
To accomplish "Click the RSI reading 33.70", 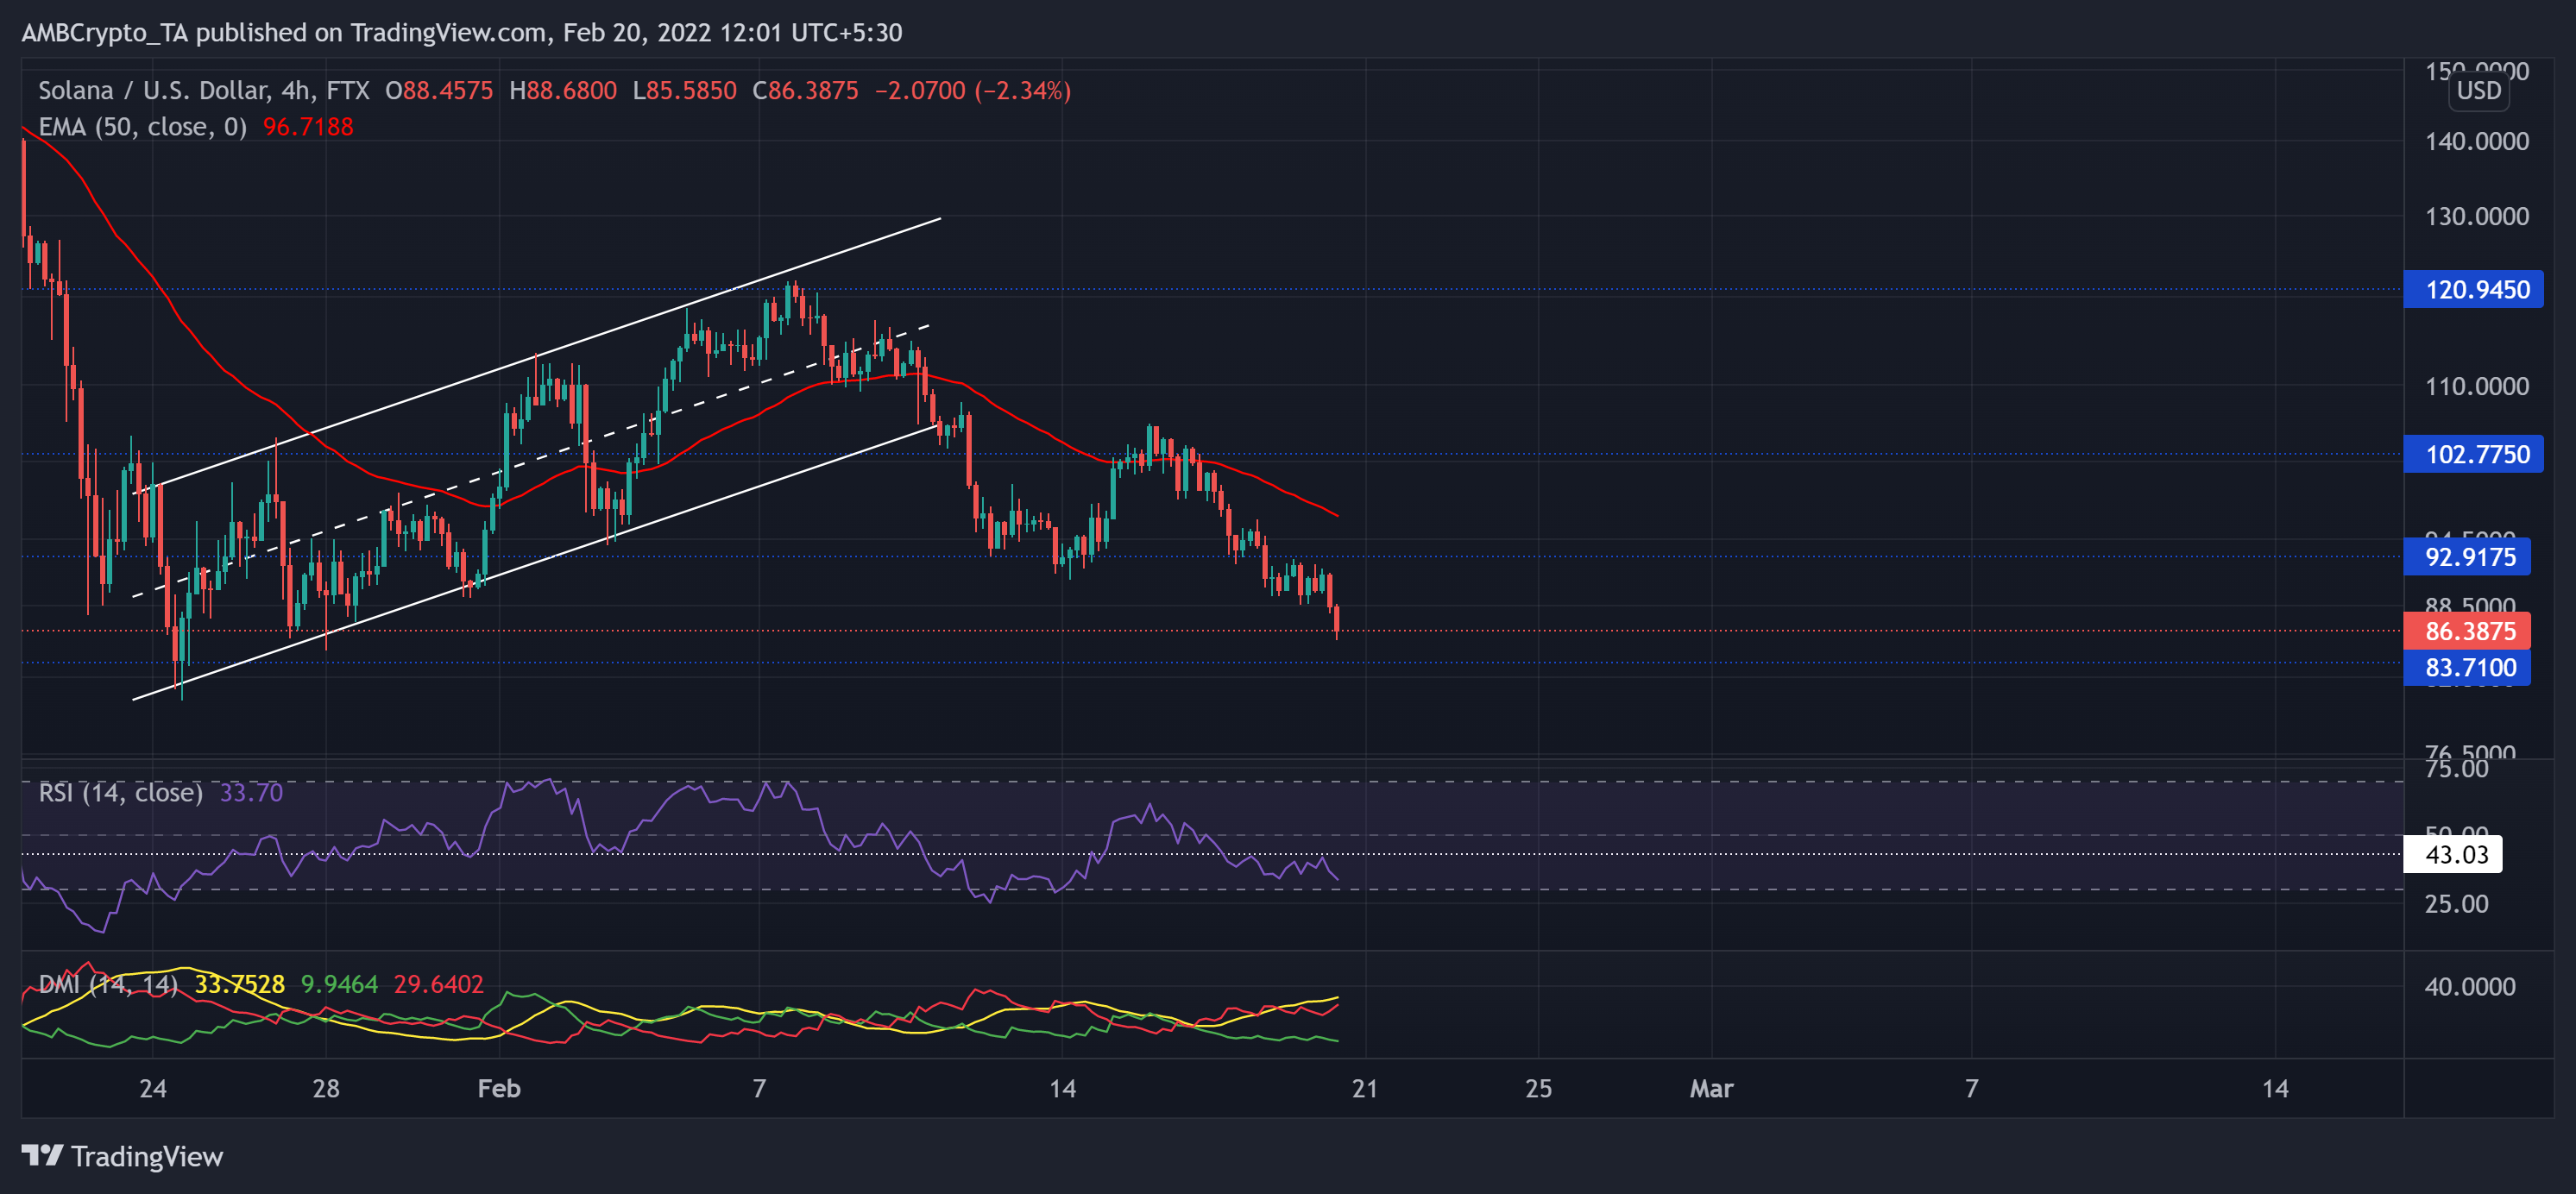I will [251, 793].
